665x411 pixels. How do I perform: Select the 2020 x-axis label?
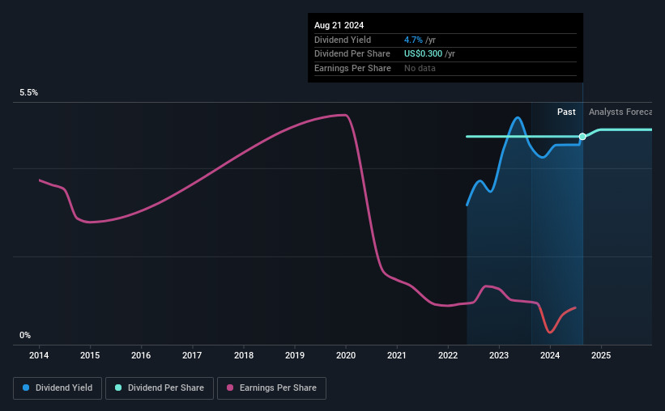coord(346,355)
